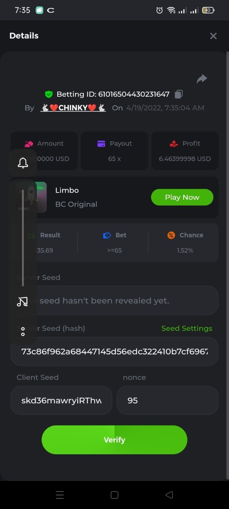The width and height of the screenshot is (229, 509).
Task: Tap the Android back navigation triangle
Action: pos(169,495)
